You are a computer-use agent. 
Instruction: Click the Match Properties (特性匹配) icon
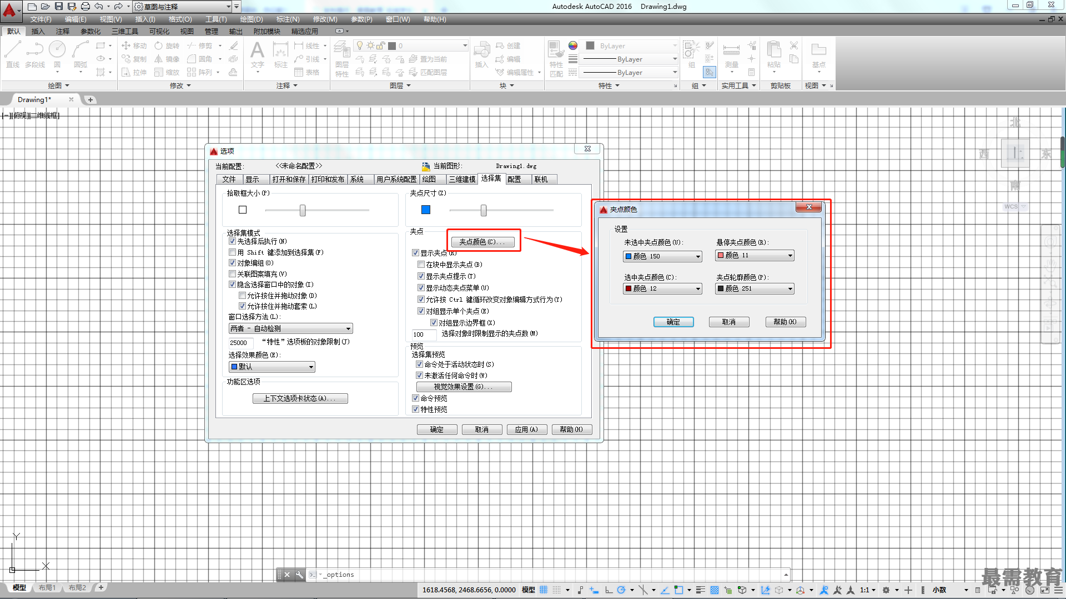556,59
